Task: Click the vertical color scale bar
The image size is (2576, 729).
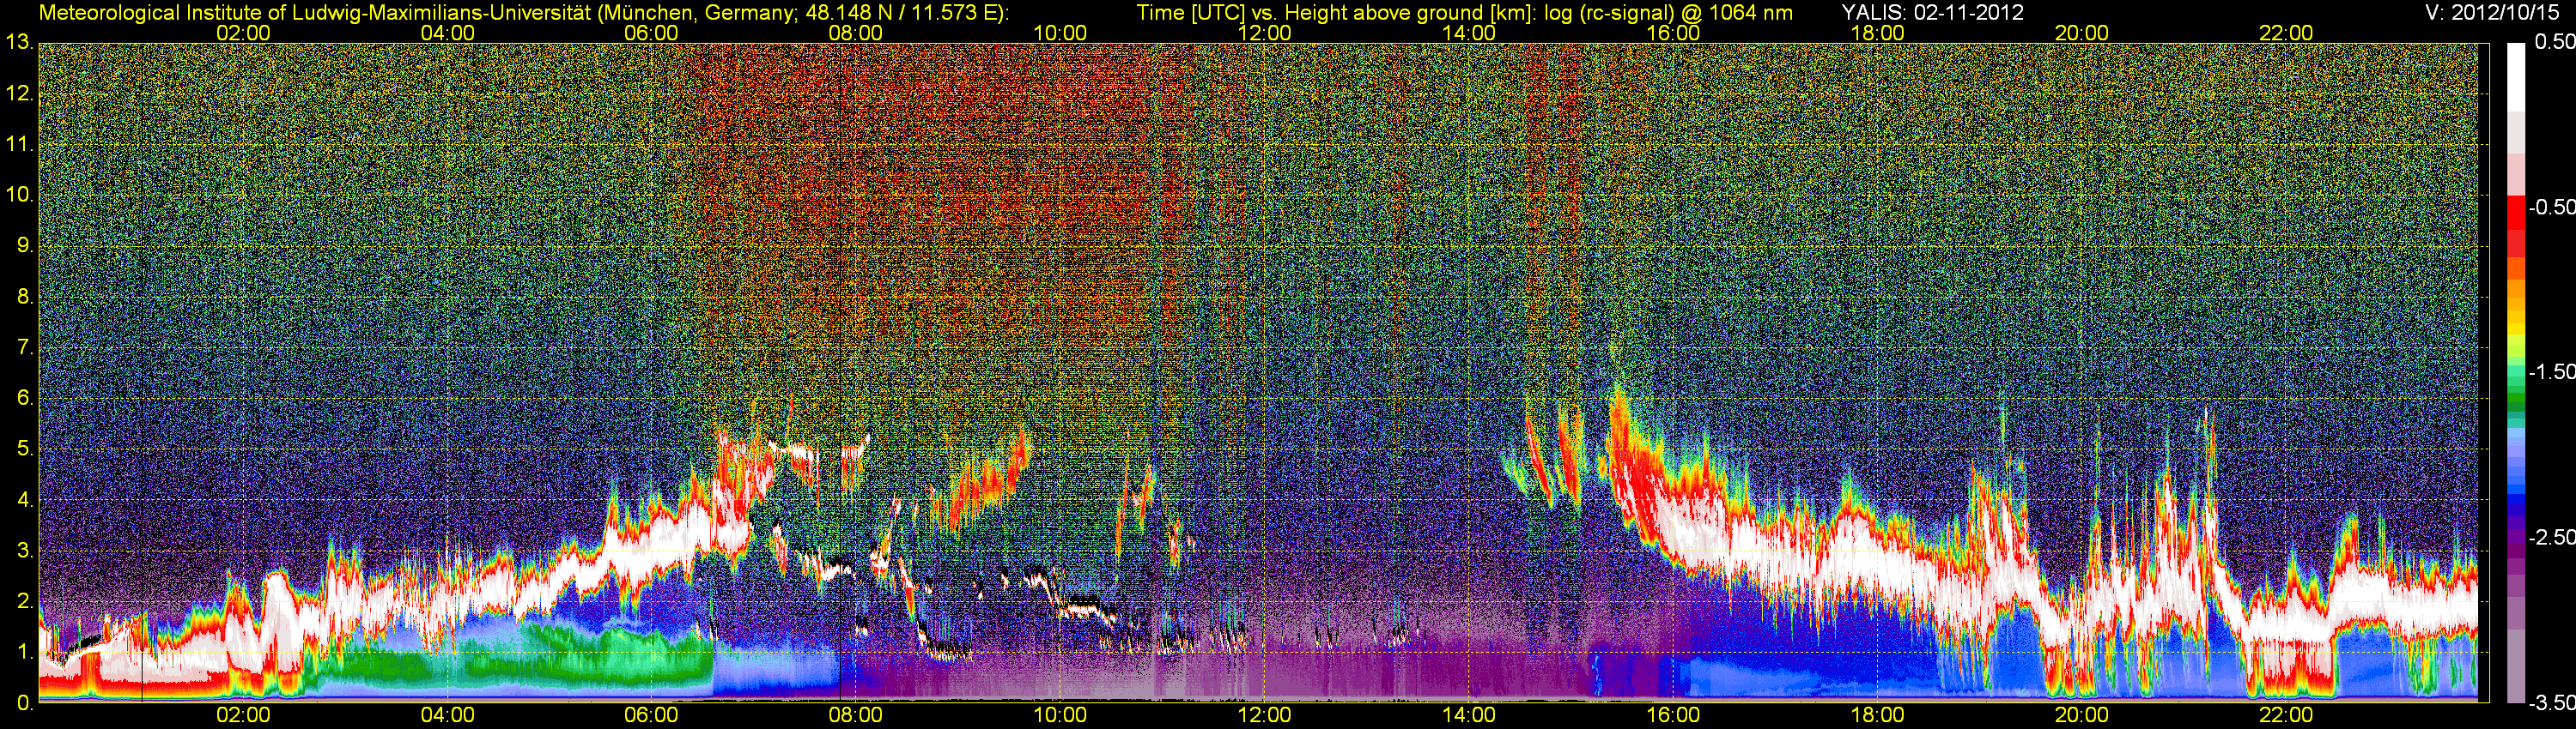Action: point(2516,372)
